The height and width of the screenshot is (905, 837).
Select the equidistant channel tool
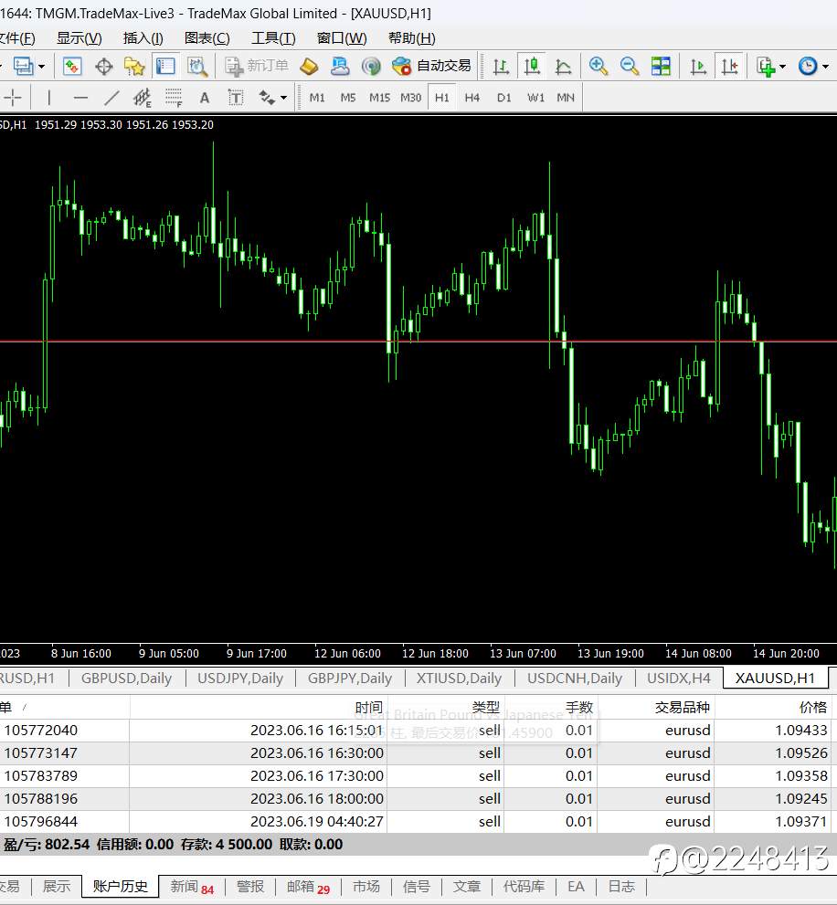pos(143,98)
